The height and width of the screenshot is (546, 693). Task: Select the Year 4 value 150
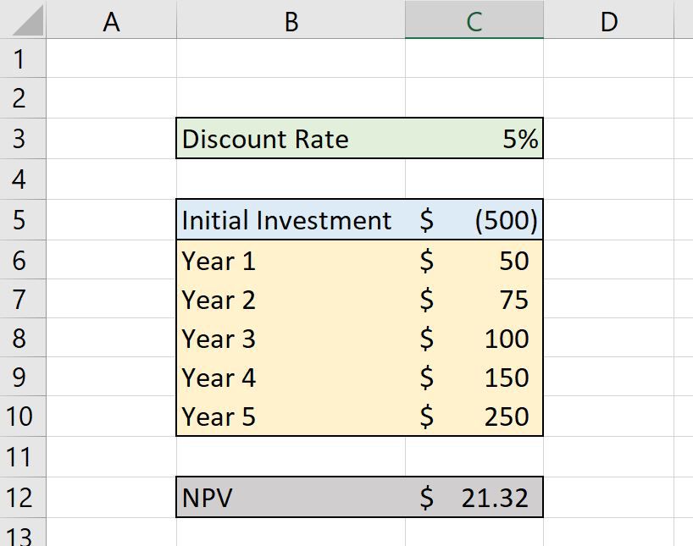(x=474, y=377)
